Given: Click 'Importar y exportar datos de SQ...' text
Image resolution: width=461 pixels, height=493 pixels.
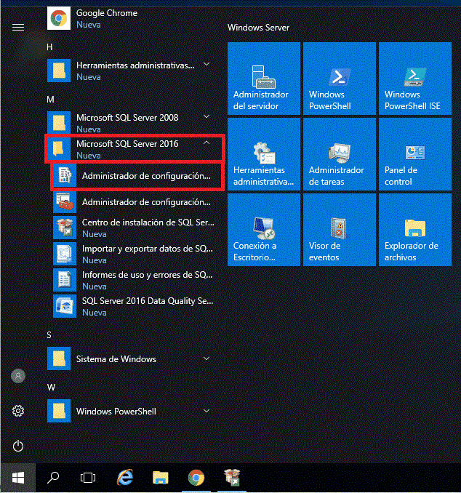Looking at the screenshot, I should (x=148, y=249).
